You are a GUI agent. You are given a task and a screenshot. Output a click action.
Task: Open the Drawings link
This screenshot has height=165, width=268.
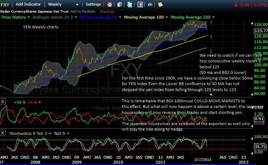click(x=107, y=12)
